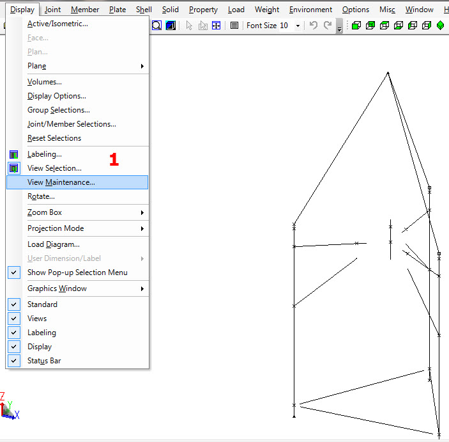449x442 pixels.
Task: Choose Reset Selections
Action: (77, 138)
